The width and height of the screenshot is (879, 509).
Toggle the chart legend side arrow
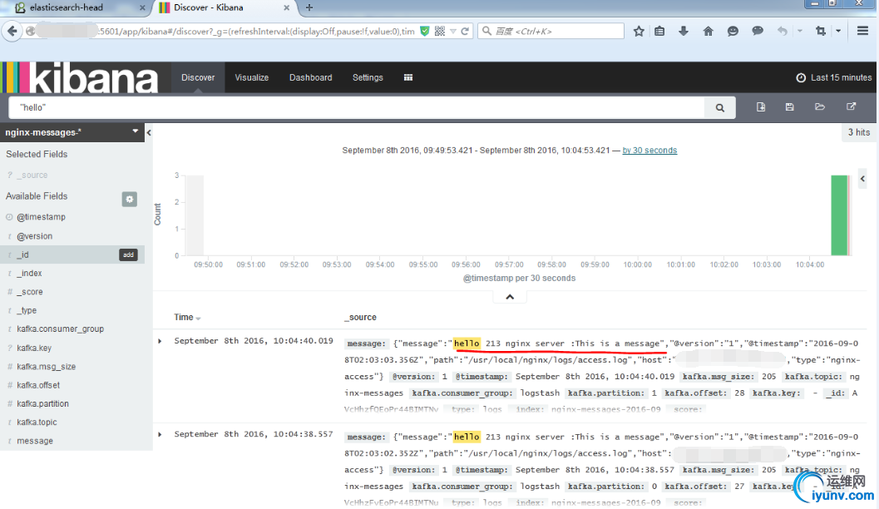(862, 179)
